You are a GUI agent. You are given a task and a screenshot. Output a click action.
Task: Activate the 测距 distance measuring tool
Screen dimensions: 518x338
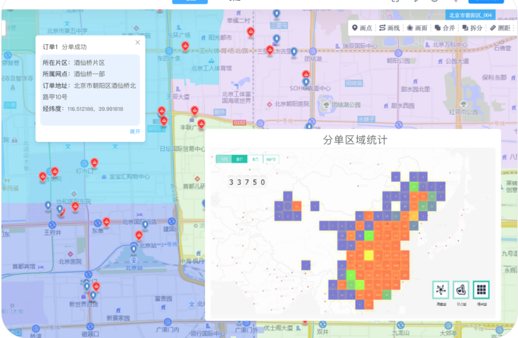(500, 28)
